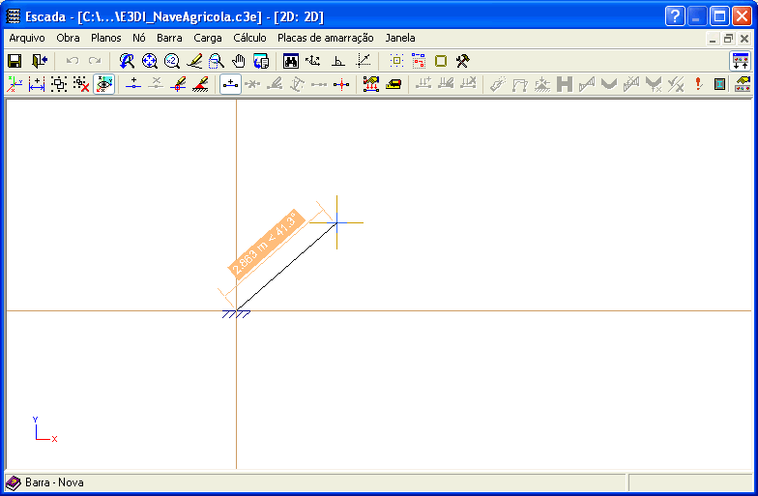
Task: Click the greyed add loads plus icon
Action: [423, 84]
